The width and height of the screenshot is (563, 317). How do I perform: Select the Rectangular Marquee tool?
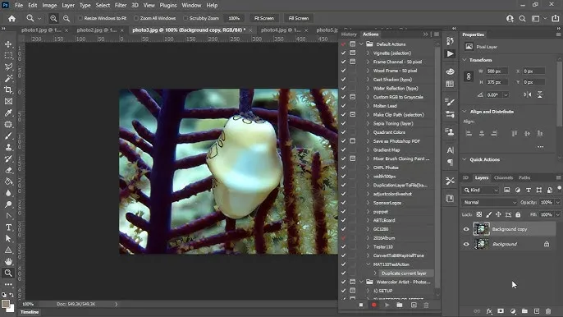8,56
